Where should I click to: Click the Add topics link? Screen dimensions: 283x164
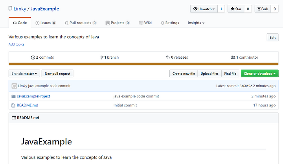pos(17,44)
